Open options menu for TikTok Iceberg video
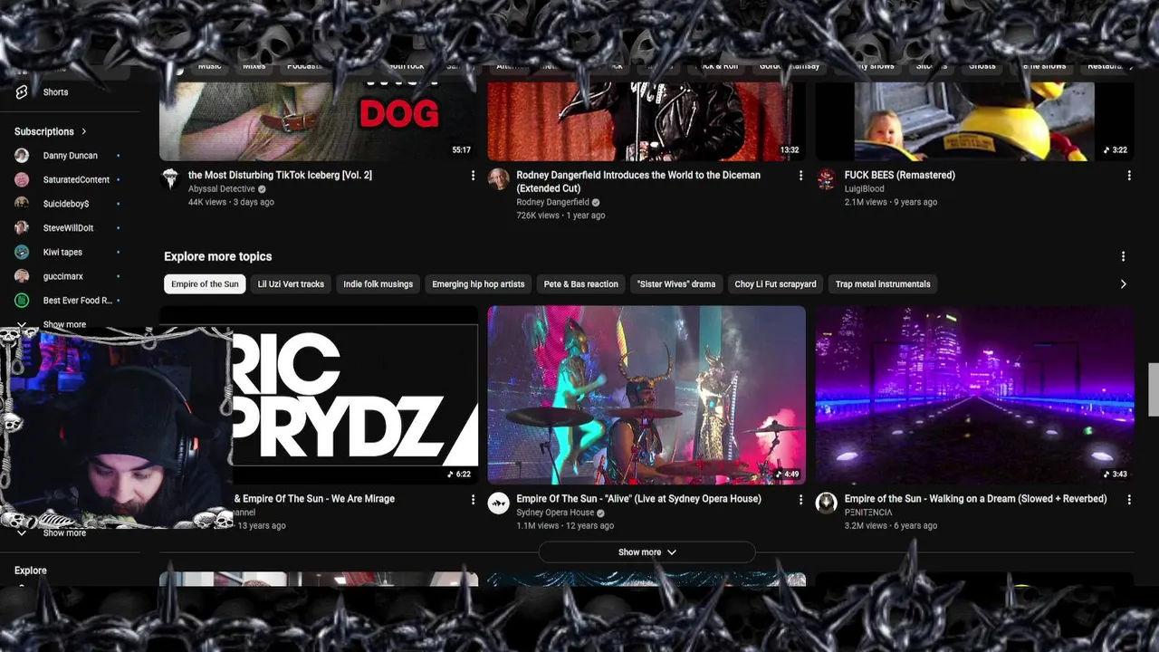Image resolution: width=1159 pixels, height=652 pixels. point(473,176)
